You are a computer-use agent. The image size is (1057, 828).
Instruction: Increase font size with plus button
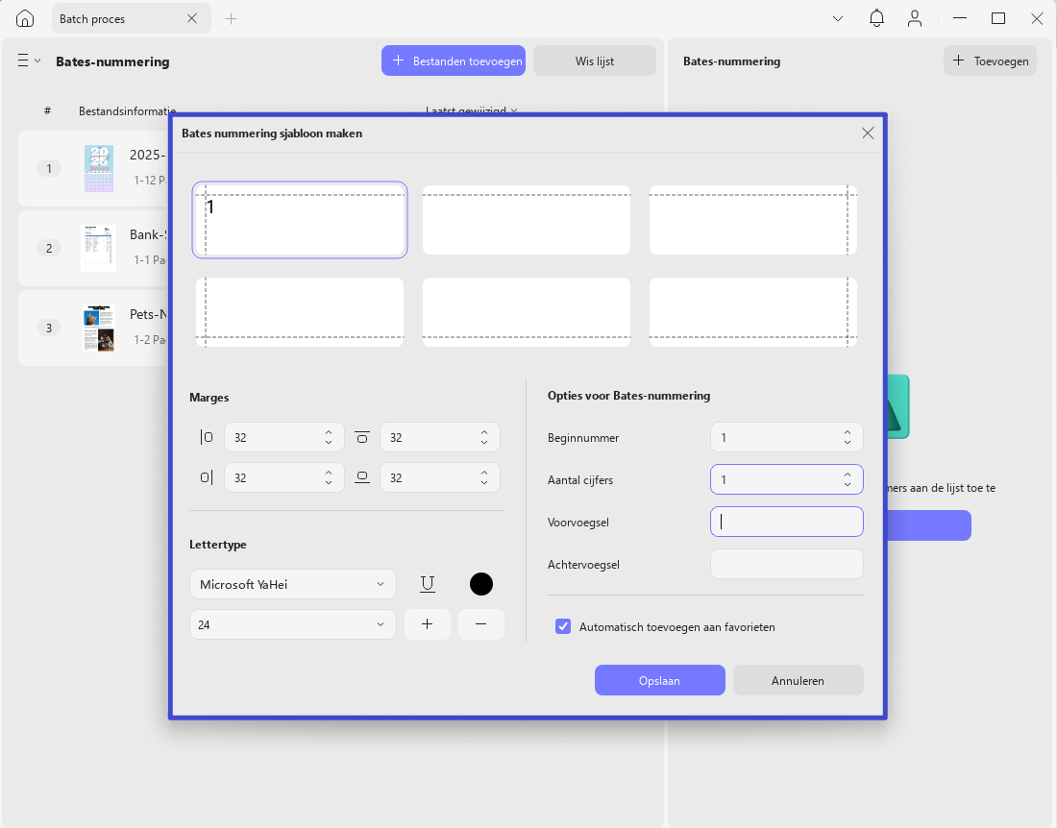point(428,624)
